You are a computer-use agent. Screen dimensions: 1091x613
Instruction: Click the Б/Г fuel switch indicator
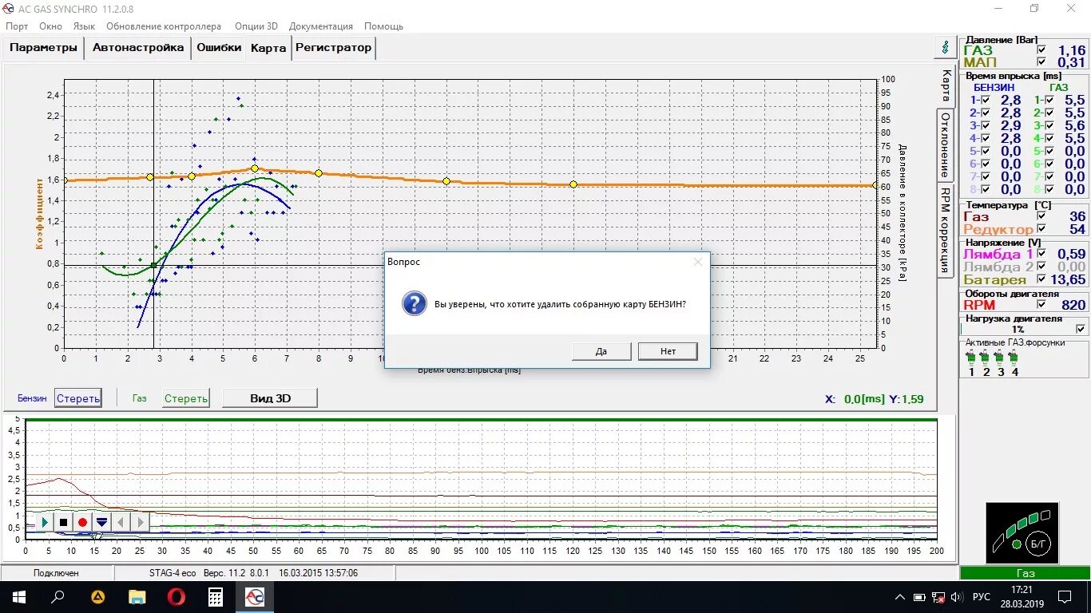(x=1040, y=543)
